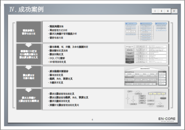This screenshot has width=185, height=130.
Task: Select the '韩国银行外汇管理系统数据标准' step box
Action: [29, 54]
